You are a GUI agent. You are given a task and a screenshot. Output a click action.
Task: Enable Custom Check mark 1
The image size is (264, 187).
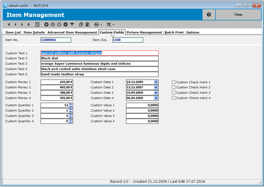[174, 82]
